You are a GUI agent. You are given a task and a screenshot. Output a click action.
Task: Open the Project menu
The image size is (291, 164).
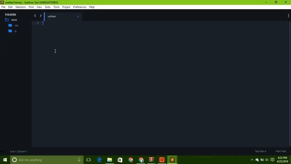(x=66, y=7)
